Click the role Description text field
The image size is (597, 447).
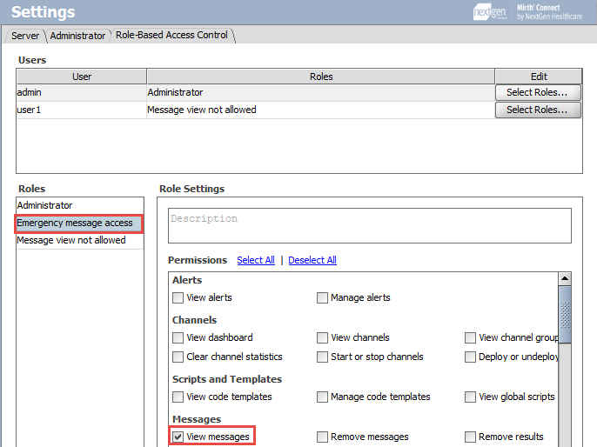(x=370, y=225)
